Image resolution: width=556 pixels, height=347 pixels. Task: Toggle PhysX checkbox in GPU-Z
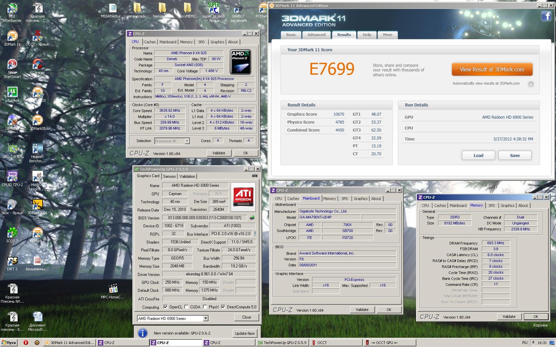[x=205, y=307]
